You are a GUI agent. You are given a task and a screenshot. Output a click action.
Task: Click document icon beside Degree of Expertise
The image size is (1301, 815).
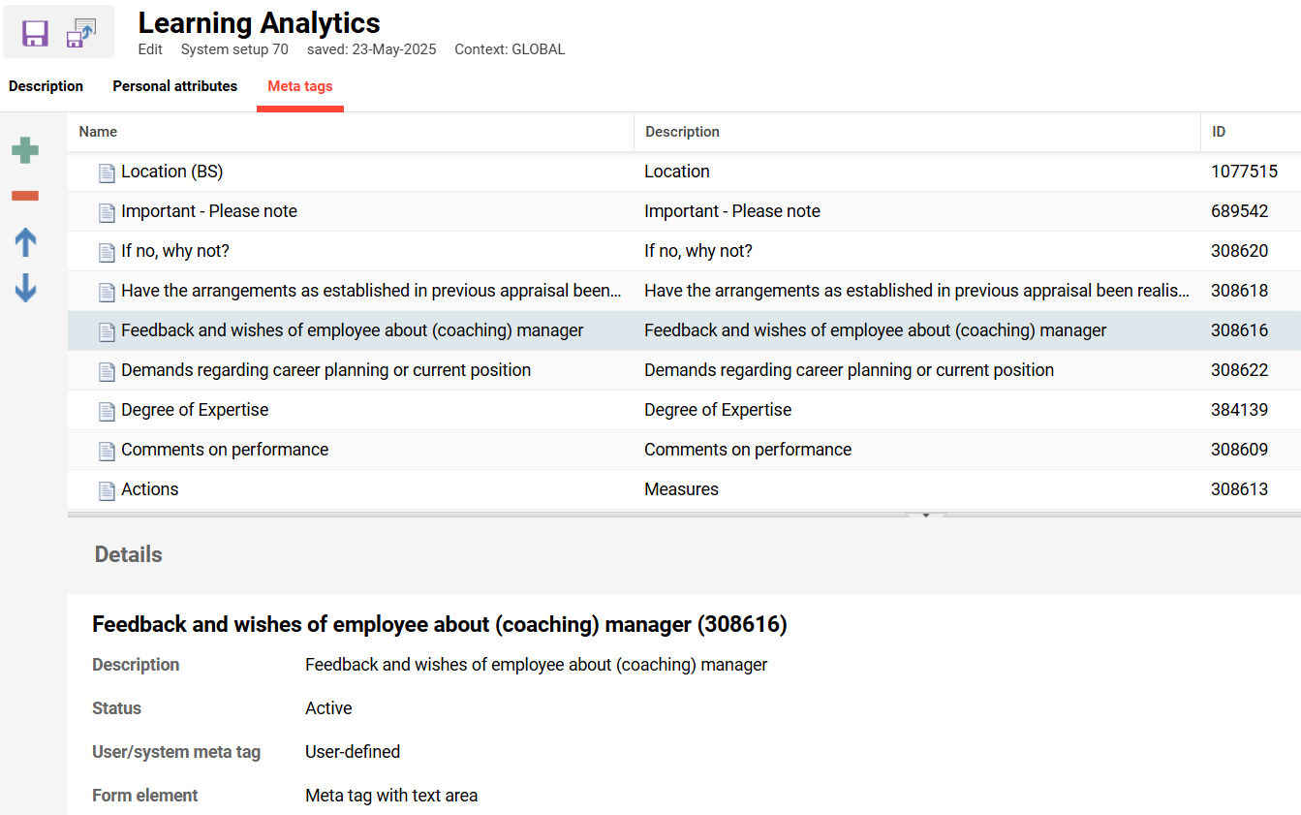coord(107,411)
